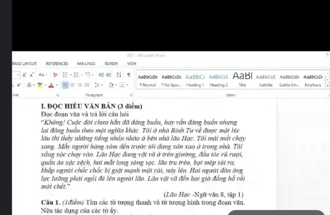Toggle justify alignment
The width and height of the screenshot is (330, 215).
(87, 85)
